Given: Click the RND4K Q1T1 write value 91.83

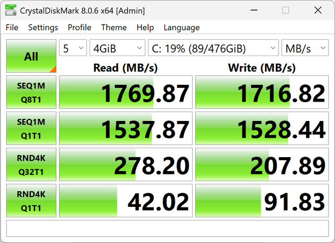Looking at the screenshot, I should 262,201.
